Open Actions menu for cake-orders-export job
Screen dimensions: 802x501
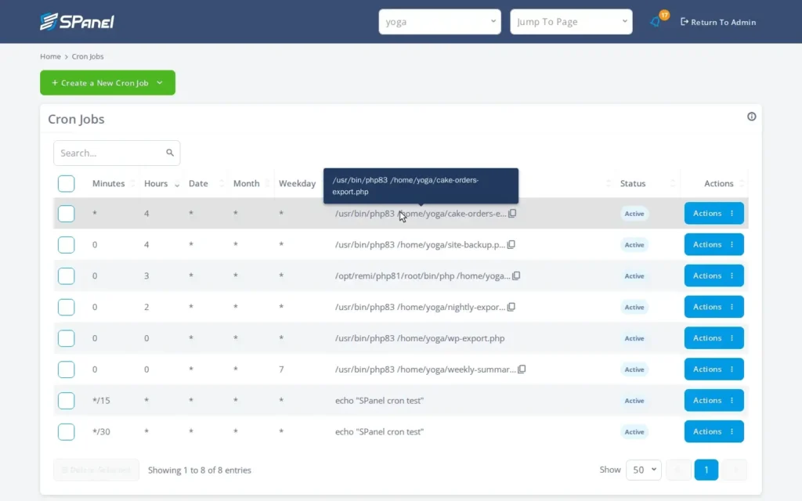pos(714,213)
